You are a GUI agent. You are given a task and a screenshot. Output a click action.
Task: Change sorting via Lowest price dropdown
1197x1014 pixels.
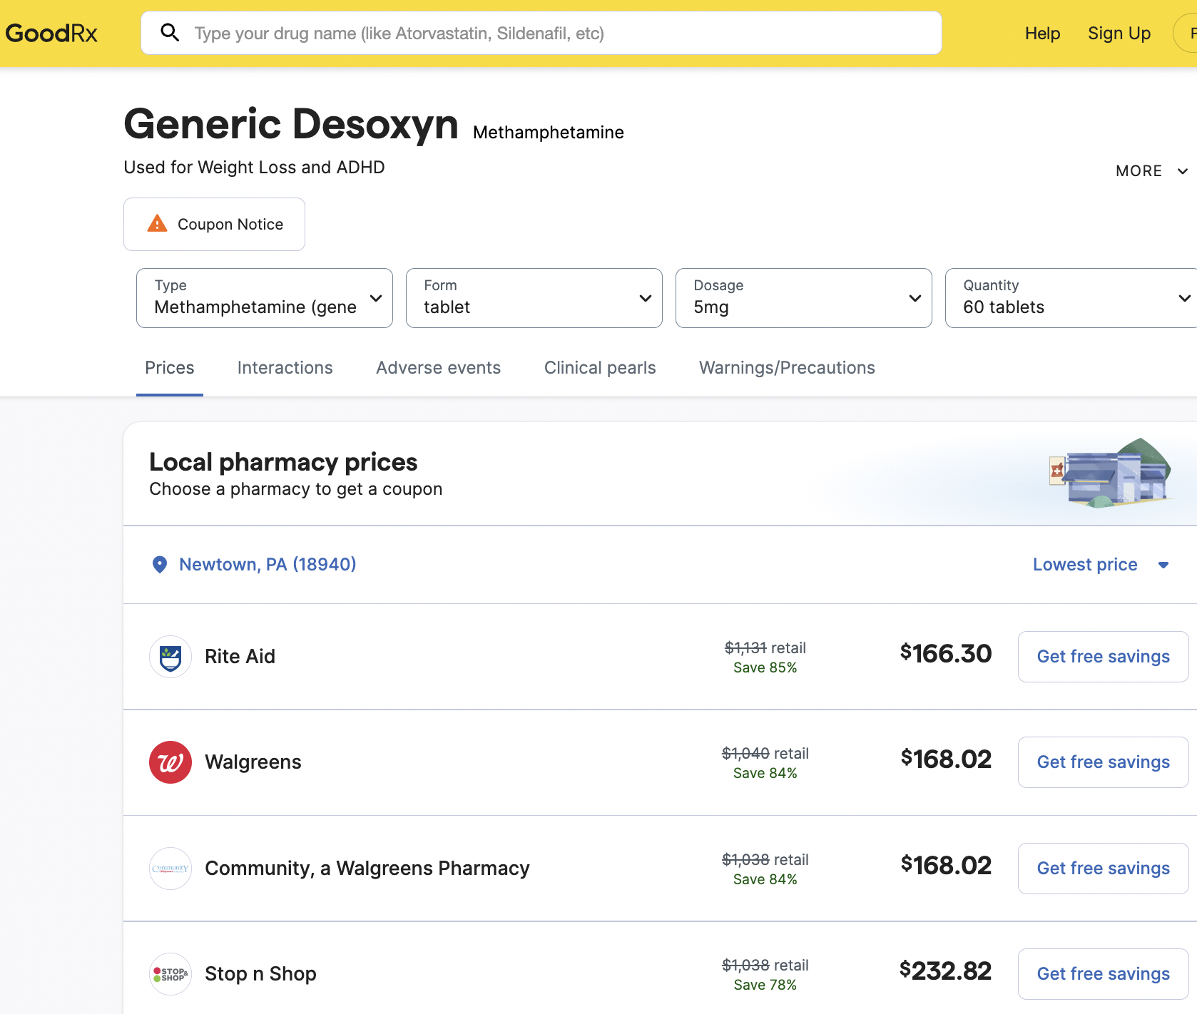[x=1100, y=565]
